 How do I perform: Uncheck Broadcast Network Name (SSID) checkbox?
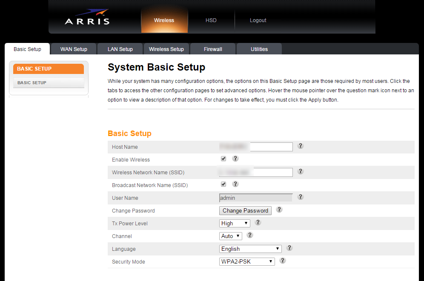point(223,184)
